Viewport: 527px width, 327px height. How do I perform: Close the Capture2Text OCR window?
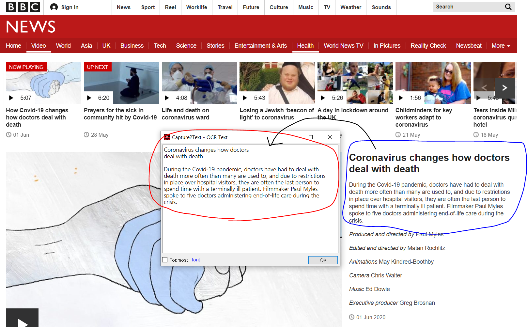coord(330,137)
